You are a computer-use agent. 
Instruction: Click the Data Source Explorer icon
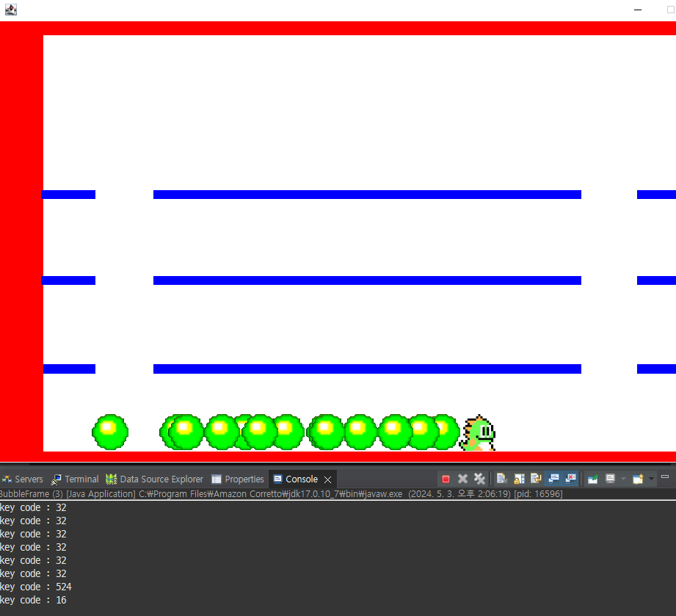tap(112, 479)
